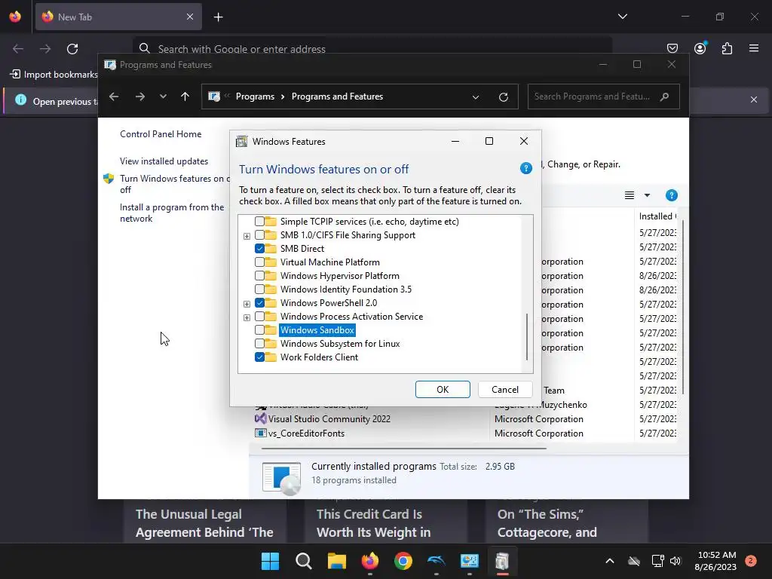Uncheck Work Folders Client
Image resolution: width=772 pixels, height=579 pixels.
259,357
